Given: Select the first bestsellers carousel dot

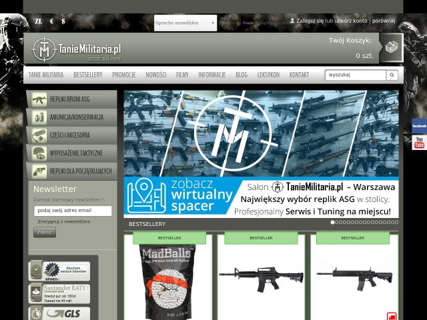Looking at the screenshot, I should pos(332,222).
